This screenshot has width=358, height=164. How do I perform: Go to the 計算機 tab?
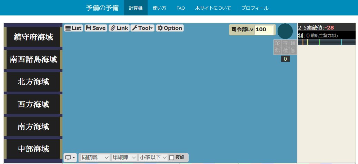click(136, 8)
